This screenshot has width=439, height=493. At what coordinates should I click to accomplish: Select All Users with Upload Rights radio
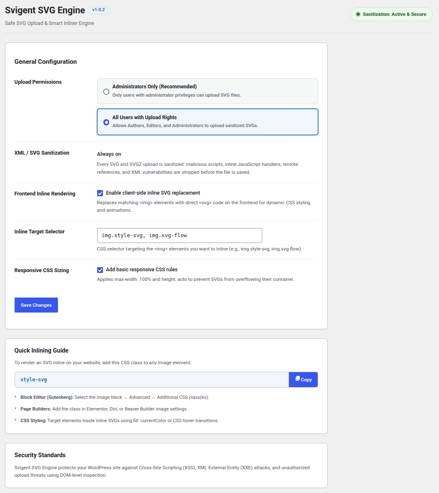pyautogui.click(x=106, y=122)
